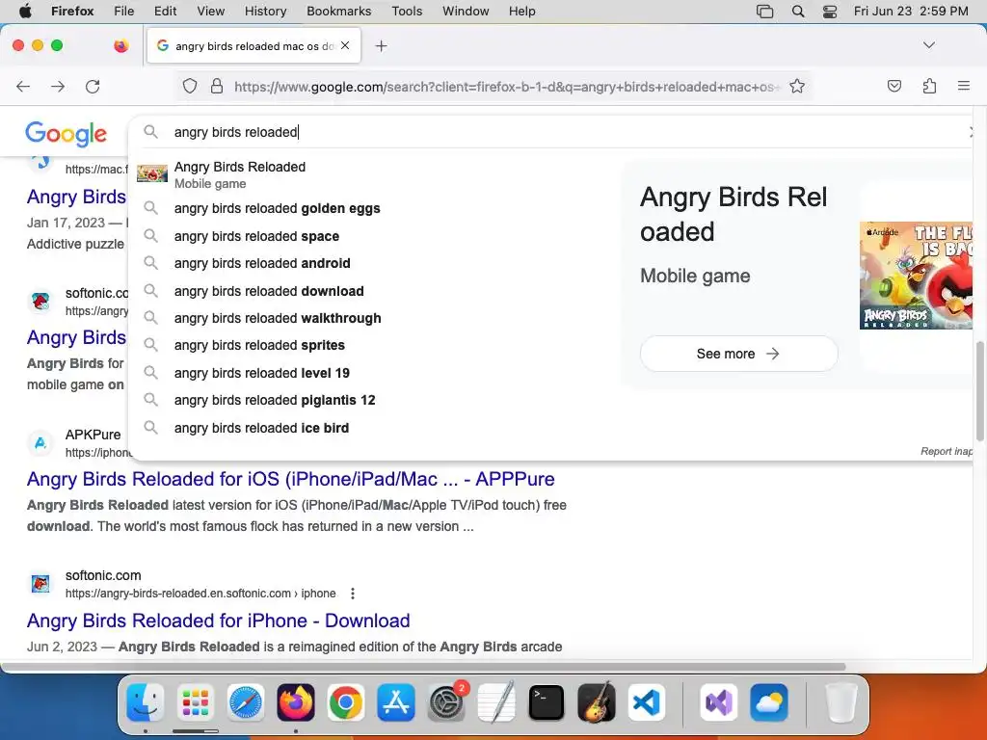Click the vertical page scrollbar

[980, 390]
